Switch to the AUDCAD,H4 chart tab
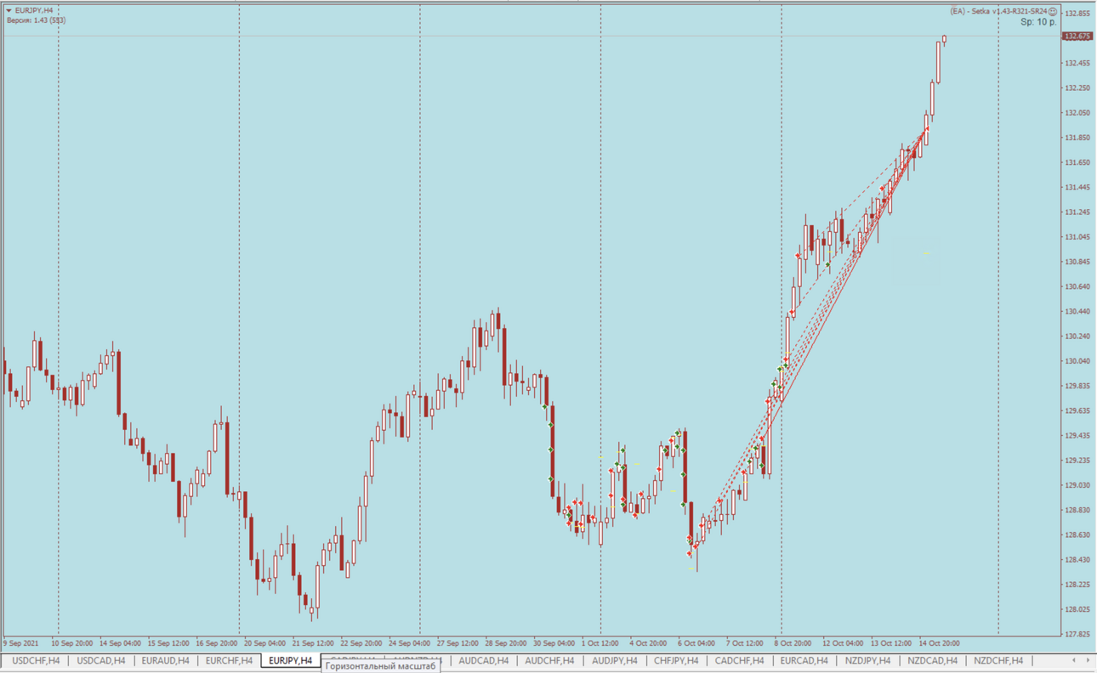This screenshot has width=1097, height=673. tap(483, 660)
